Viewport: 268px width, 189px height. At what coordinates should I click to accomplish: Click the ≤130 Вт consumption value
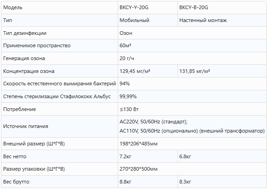(129, 109)
